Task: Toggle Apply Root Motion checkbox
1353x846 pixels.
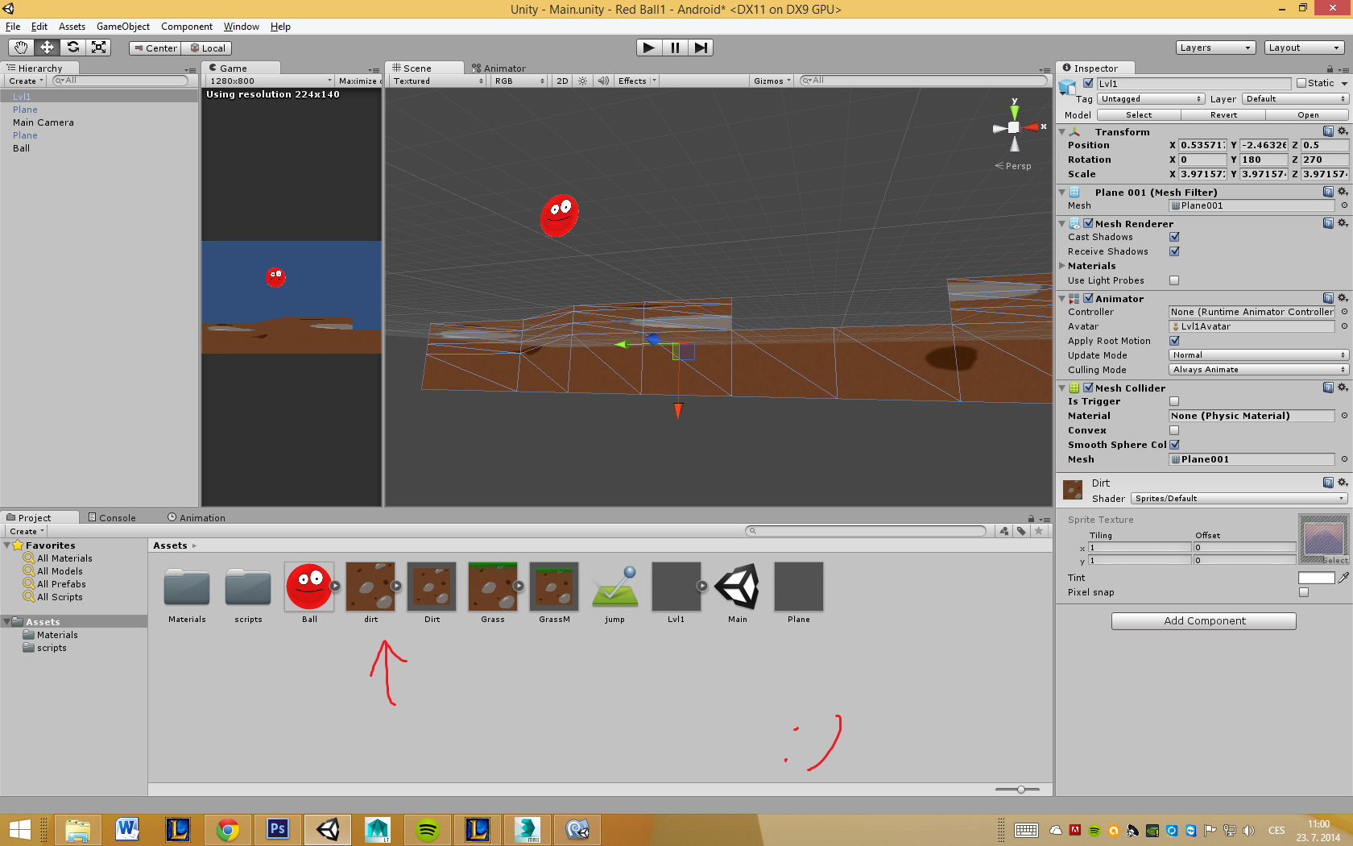Action: pyautogui.click(x=1174, y=341)
